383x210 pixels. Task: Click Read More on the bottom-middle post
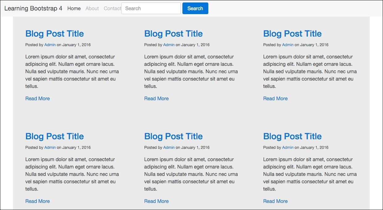point(156,201)
